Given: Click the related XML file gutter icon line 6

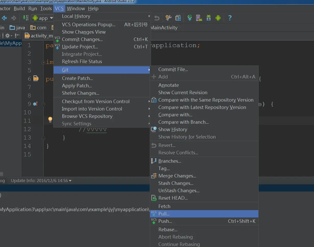Looking at the screenshot, I should pyautogui.click(x=36, y=79).
